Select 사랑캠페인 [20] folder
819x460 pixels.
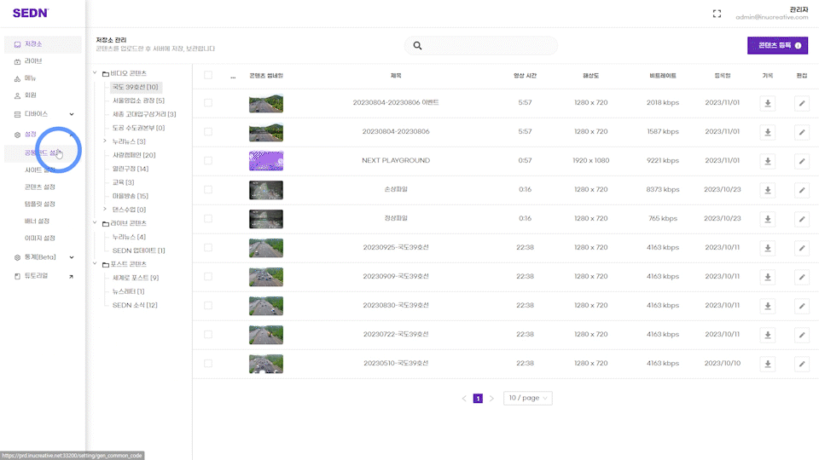coord(134,155)
